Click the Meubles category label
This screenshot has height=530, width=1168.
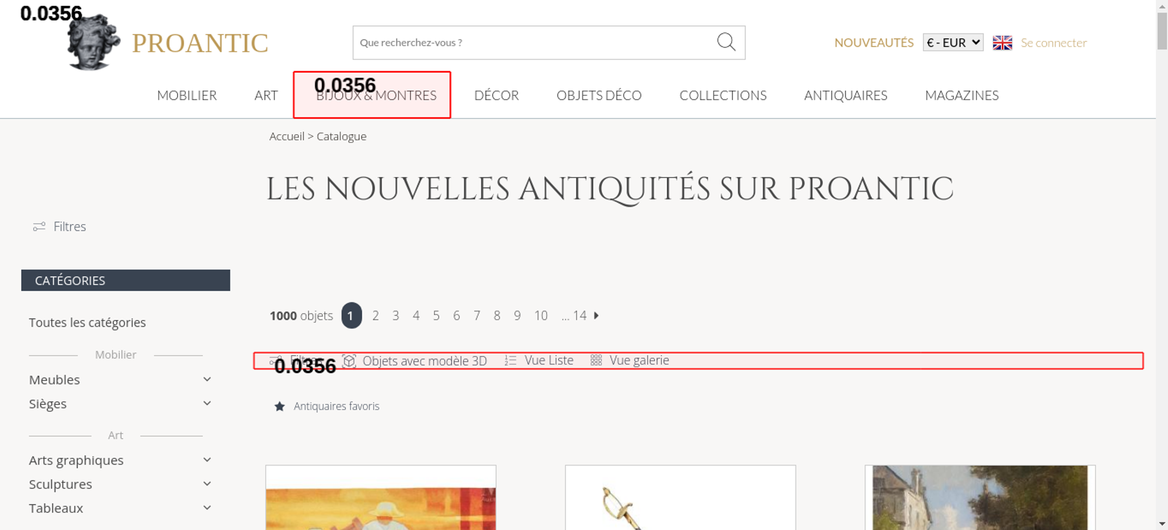point(54,380)
